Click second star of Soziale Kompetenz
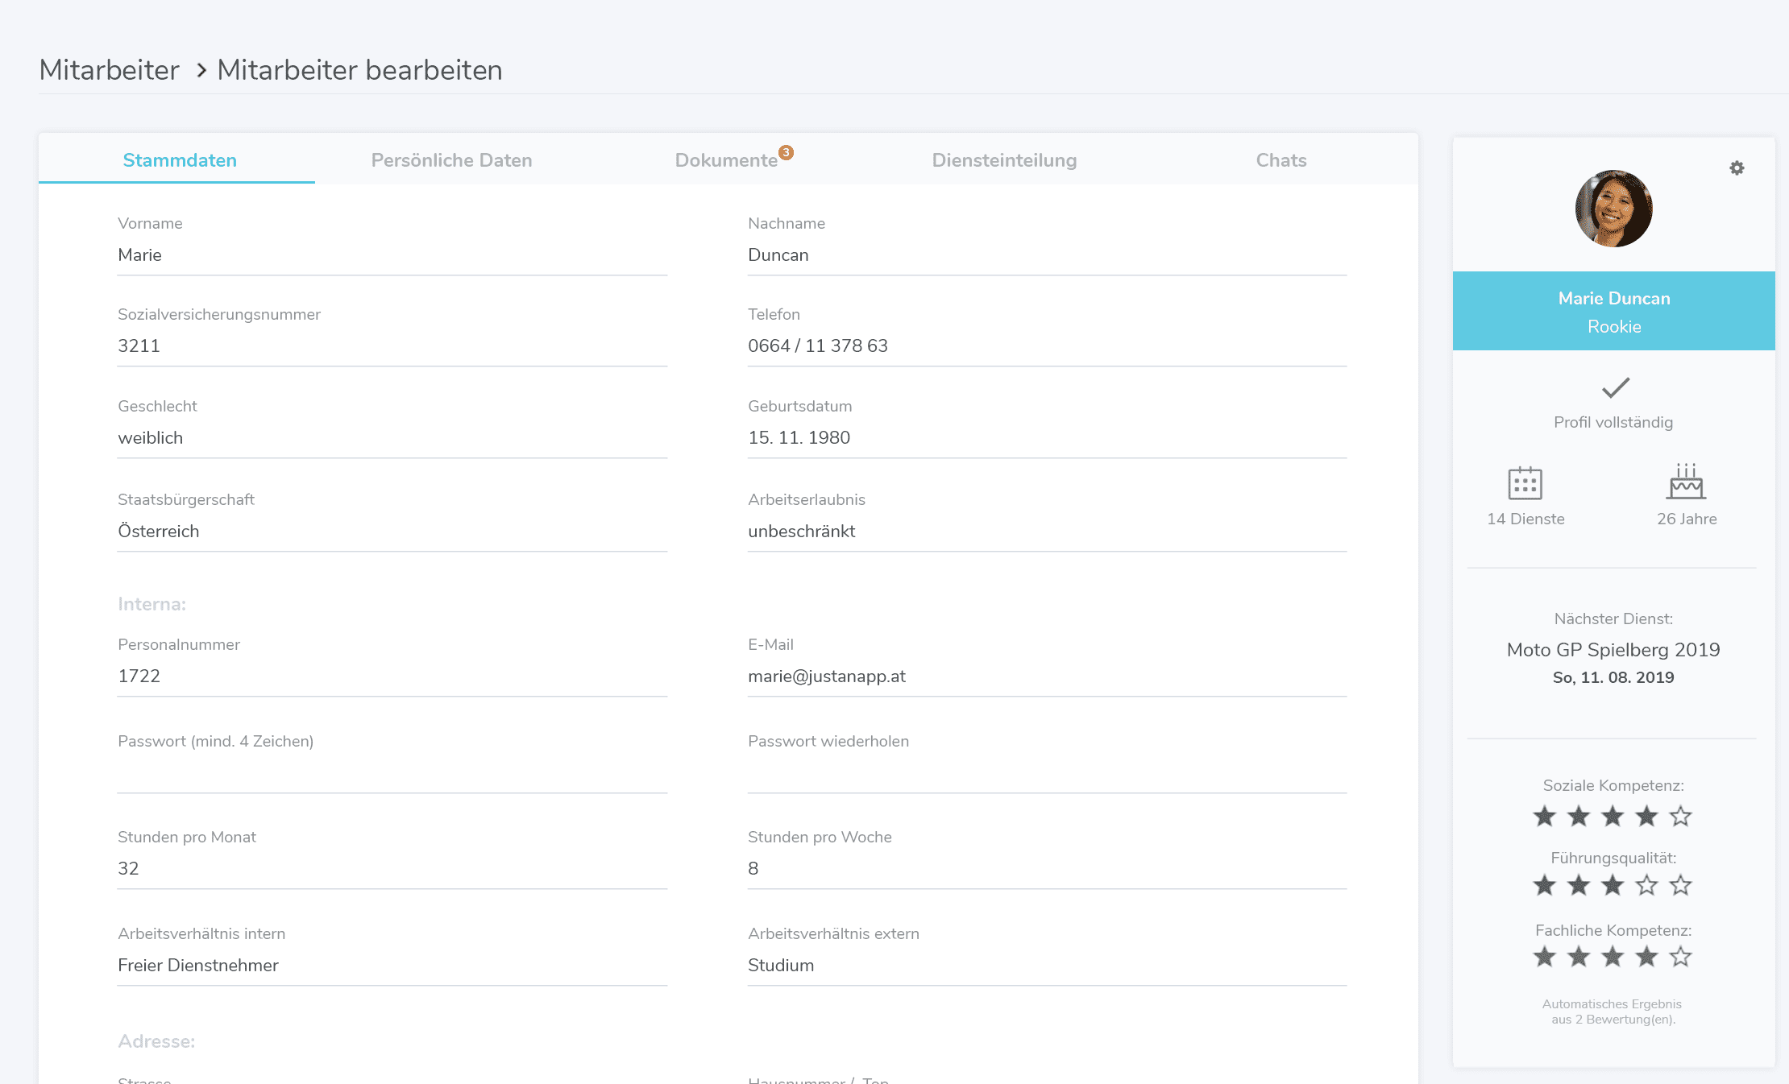The height and width of the screenshot is (1084, 1789). coord(1578,816)
